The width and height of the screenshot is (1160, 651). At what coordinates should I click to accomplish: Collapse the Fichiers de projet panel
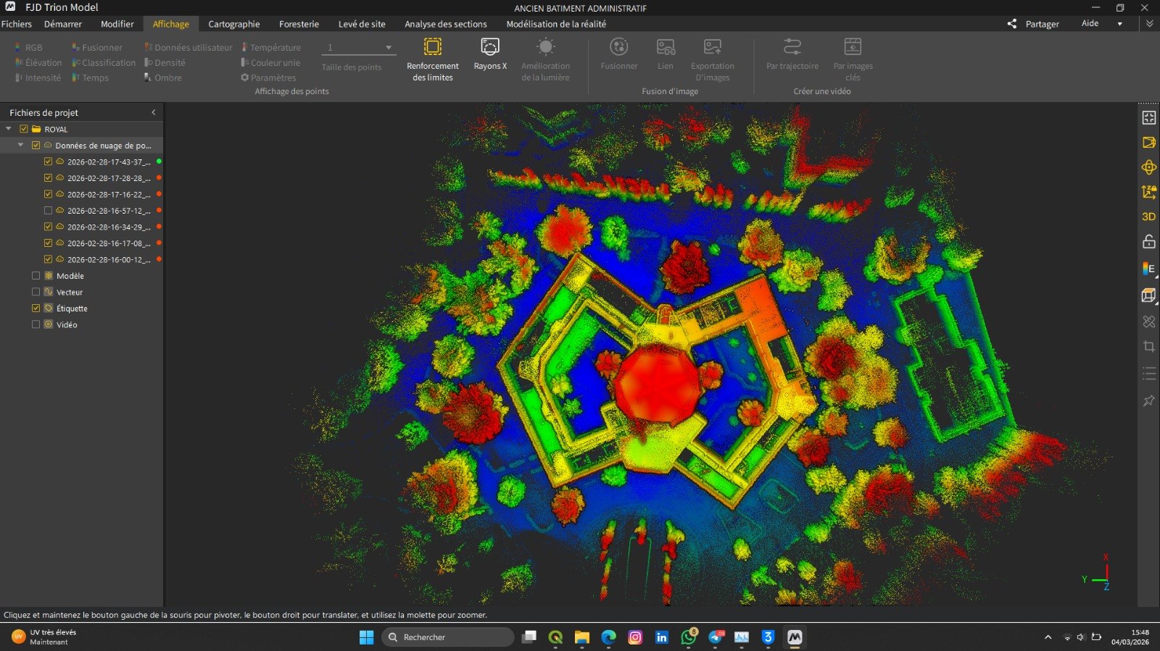tap(153, 112)
